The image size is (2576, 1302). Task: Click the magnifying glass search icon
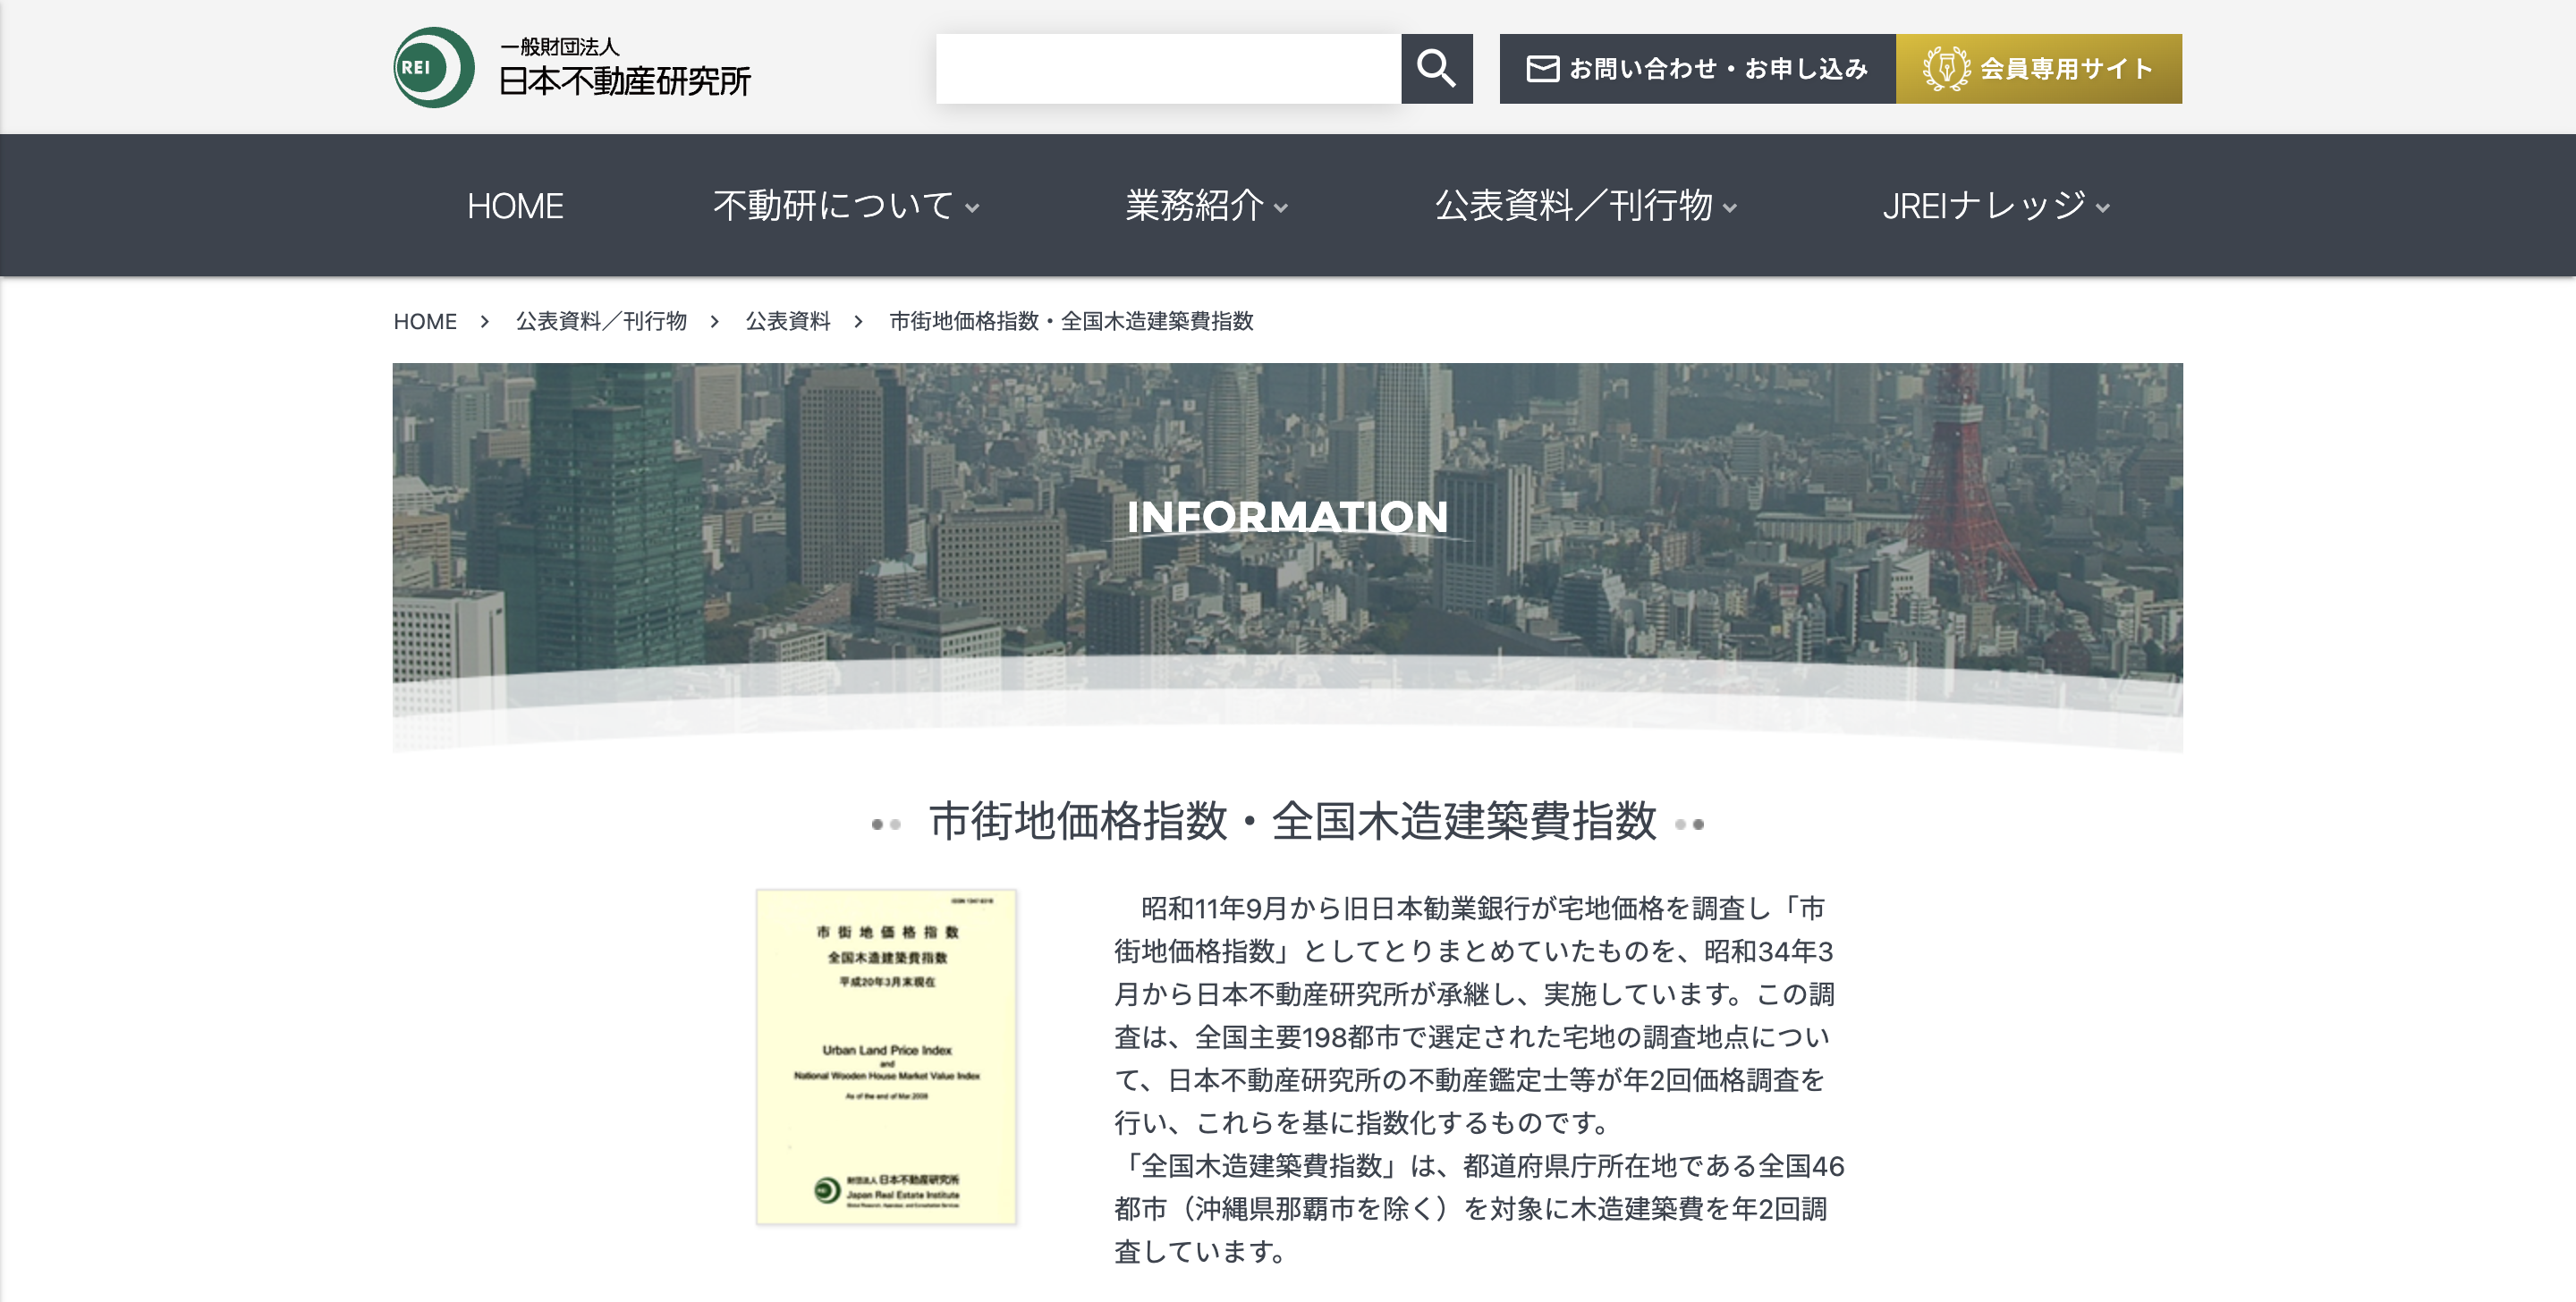[1435, 68]
